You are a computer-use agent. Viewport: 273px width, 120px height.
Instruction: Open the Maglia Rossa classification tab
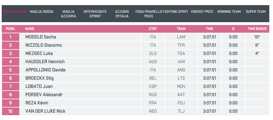click(x=42, y=12)
